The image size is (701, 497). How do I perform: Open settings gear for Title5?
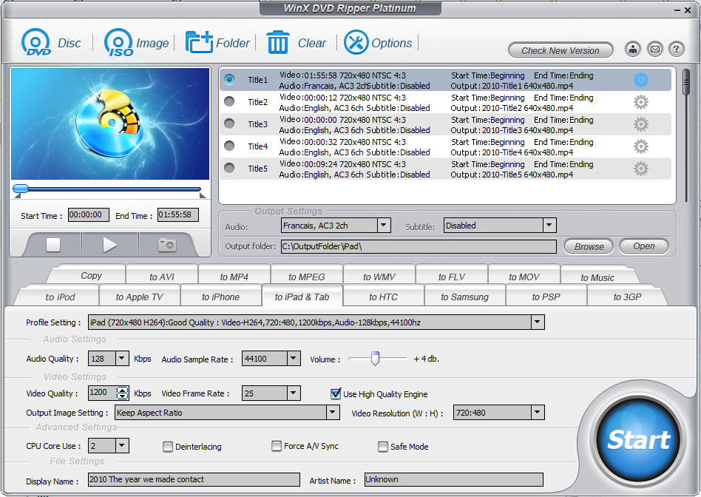tap(640, 169)
